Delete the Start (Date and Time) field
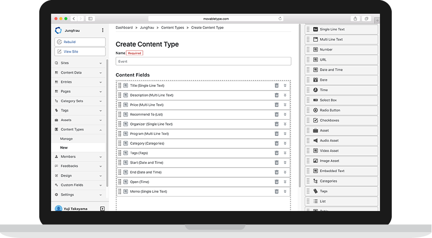Image resolution: width=432 pixels, height=238 pixels. [x=276, y=162]
